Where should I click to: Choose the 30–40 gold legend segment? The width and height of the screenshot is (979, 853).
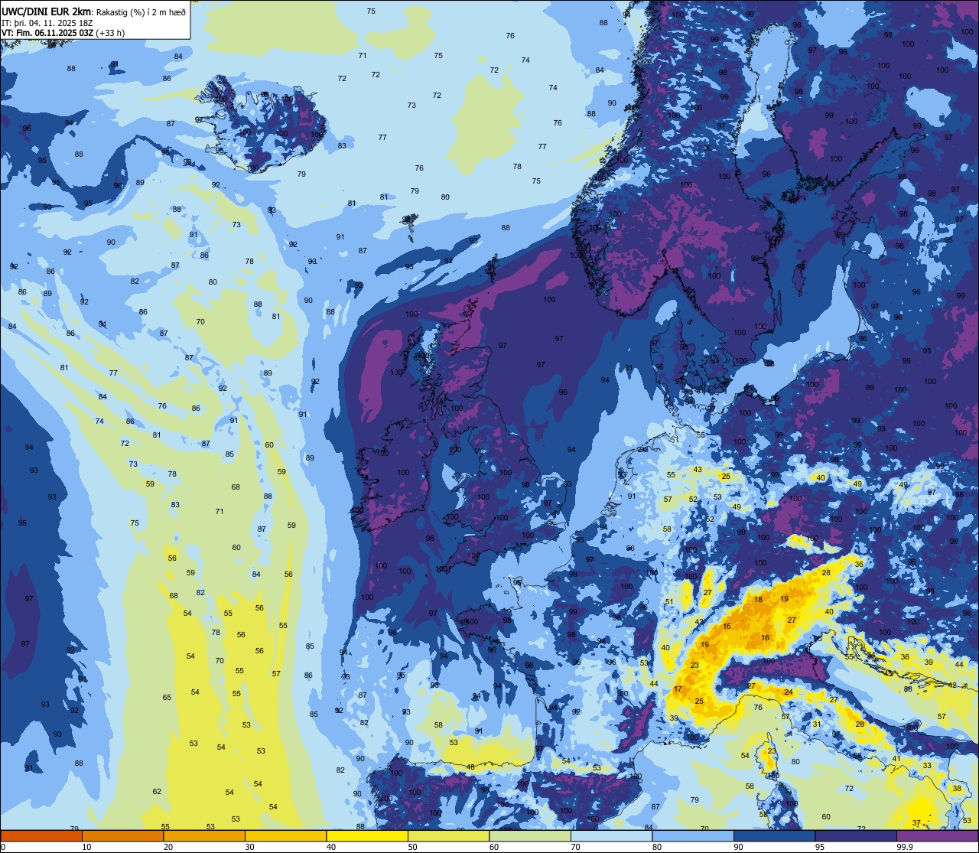tap(285, 835)
